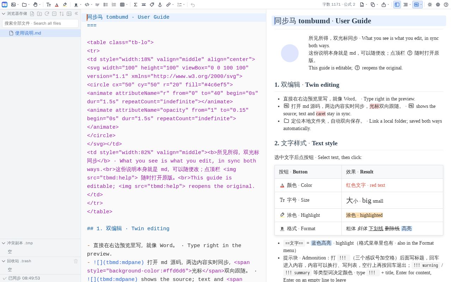Create a new file in sidebar header
This screenshot has height=282, width=451.
click(32, 14)
